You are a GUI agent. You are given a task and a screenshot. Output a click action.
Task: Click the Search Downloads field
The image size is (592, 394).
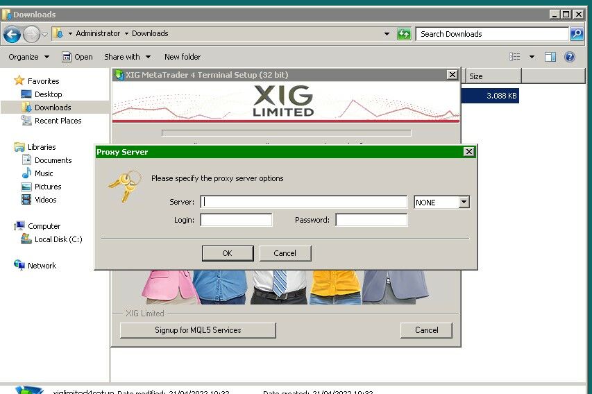(492, 34)
